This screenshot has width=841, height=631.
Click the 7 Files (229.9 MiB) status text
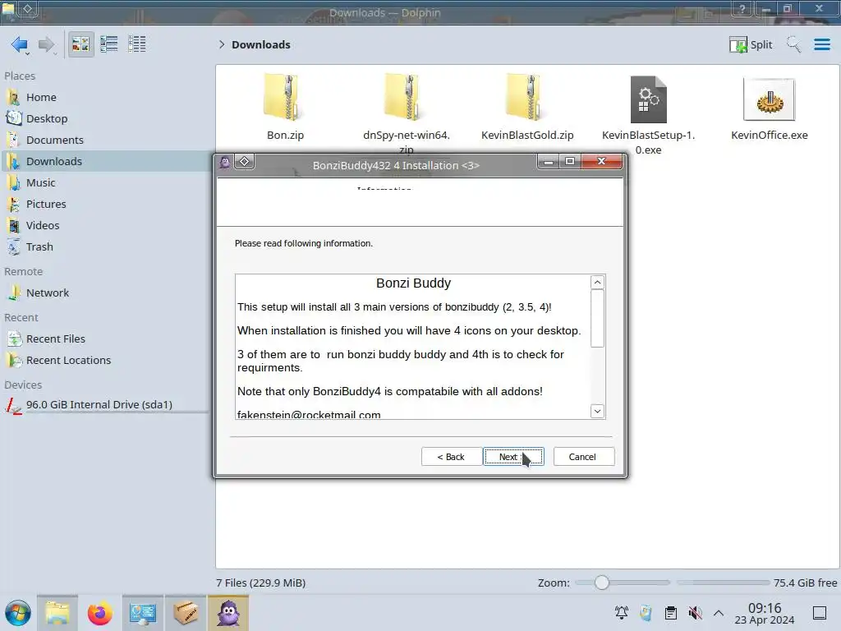pos(260,583)
